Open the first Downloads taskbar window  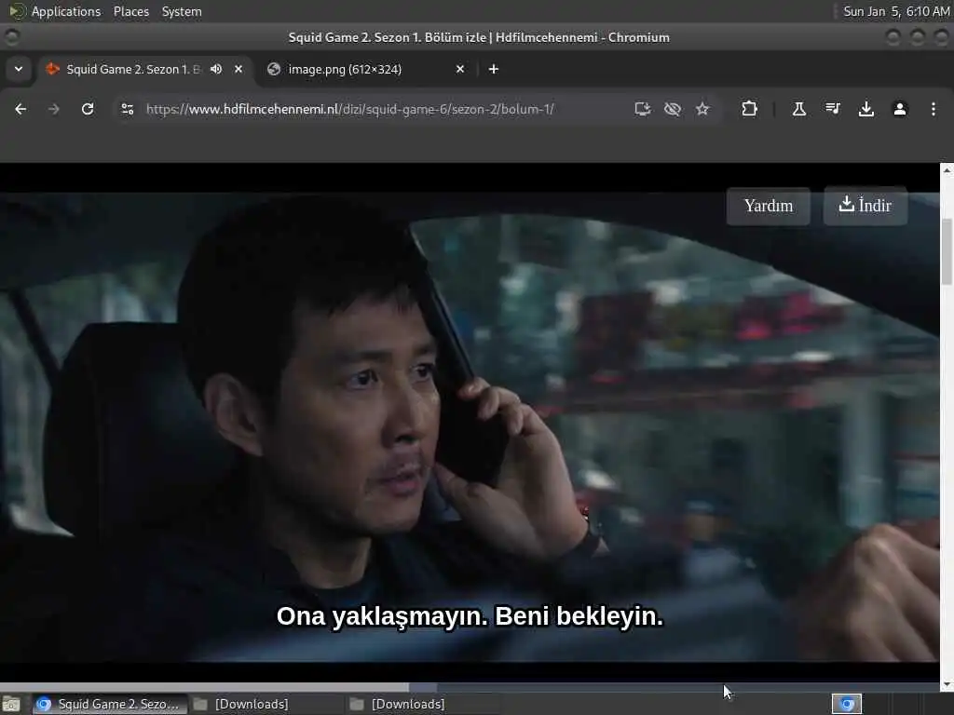click(266, 704)
